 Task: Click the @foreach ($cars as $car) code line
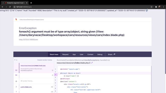[70, 73]
